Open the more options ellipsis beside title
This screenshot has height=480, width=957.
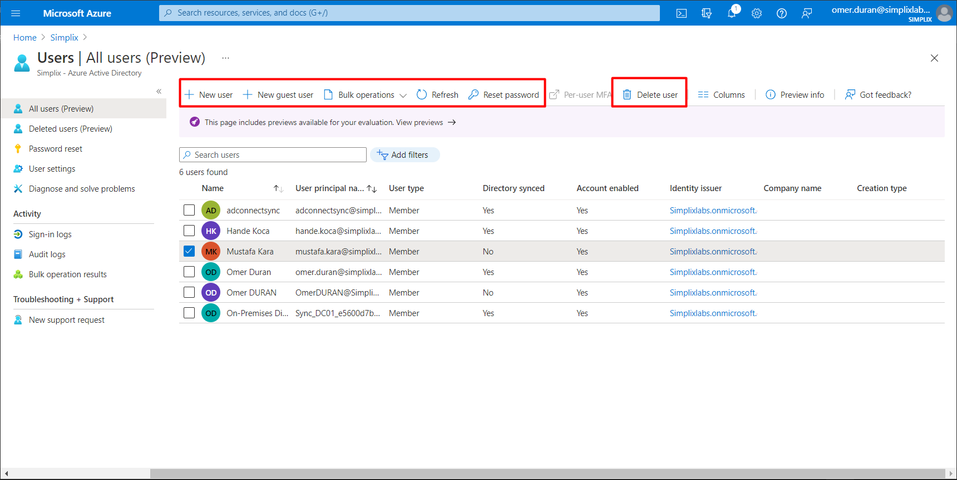click(225, 58)
